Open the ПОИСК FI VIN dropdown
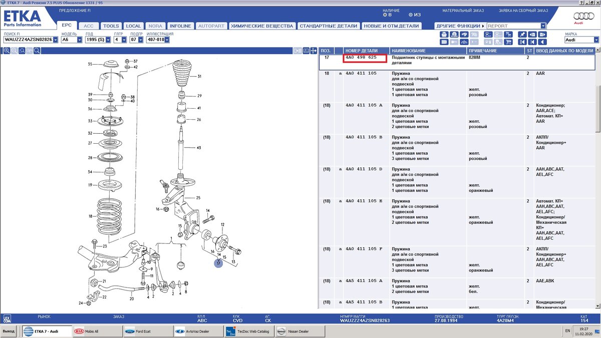 click(x=56, y=40)
